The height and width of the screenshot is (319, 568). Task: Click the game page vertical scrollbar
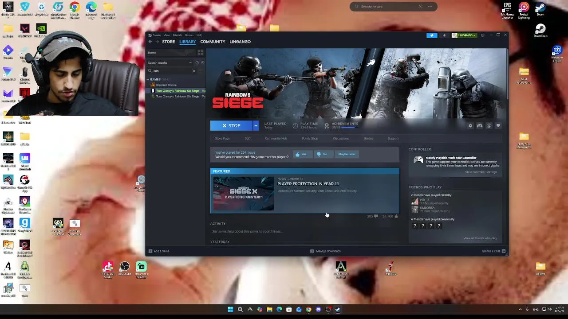(x=507, y=74)
